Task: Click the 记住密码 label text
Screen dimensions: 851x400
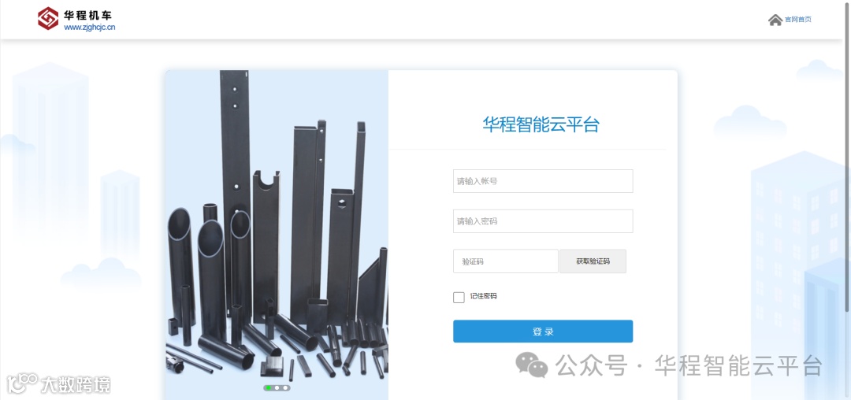Action: 484,296
